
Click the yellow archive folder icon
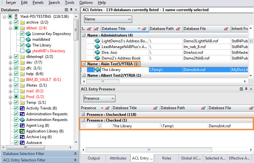[22, 22]
